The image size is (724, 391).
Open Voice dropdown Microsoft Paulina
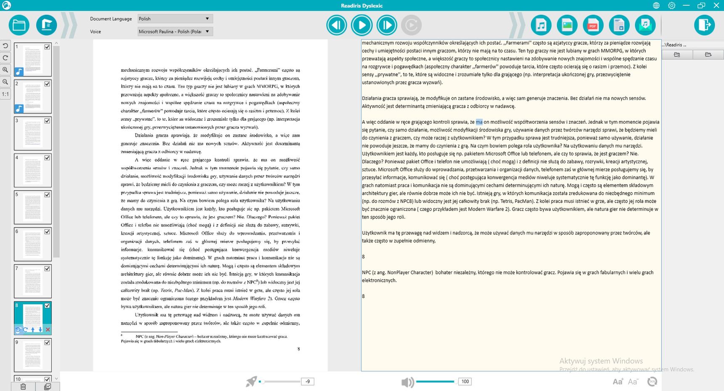pos(175,32)
